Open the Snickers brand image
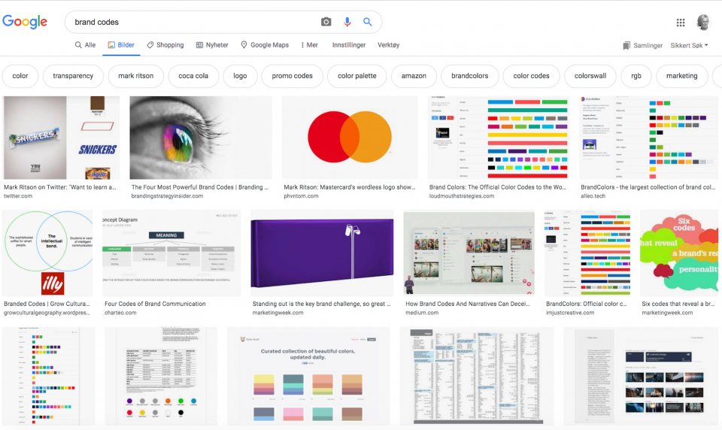This screenshot has height=430, width=722. coord(61,138)
